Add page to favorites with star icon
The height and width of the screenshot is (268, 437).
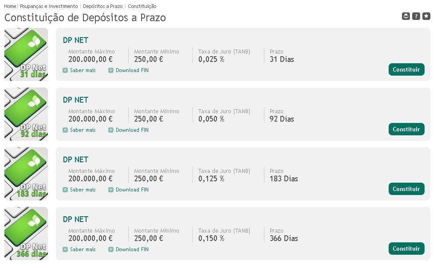point(426,16)
